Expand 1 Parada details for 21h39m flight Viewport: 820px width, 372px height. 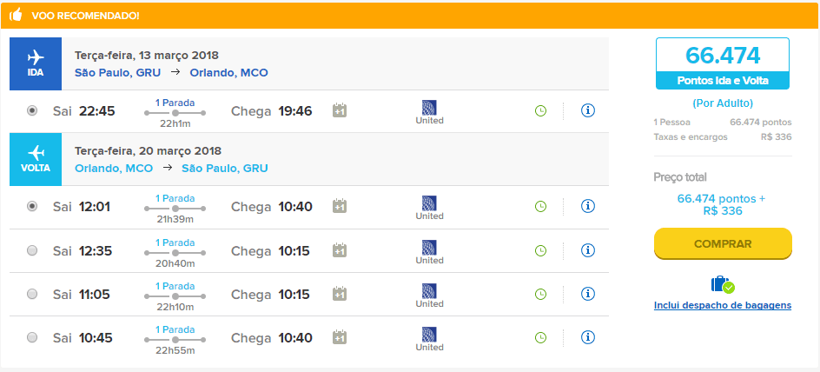coord(175,198)
